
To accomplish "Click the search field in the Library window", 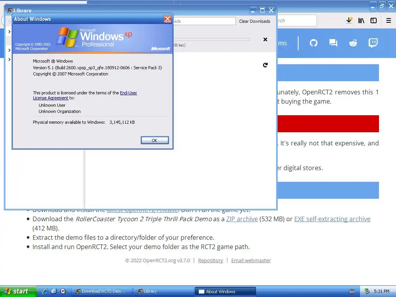I will 204,21.
